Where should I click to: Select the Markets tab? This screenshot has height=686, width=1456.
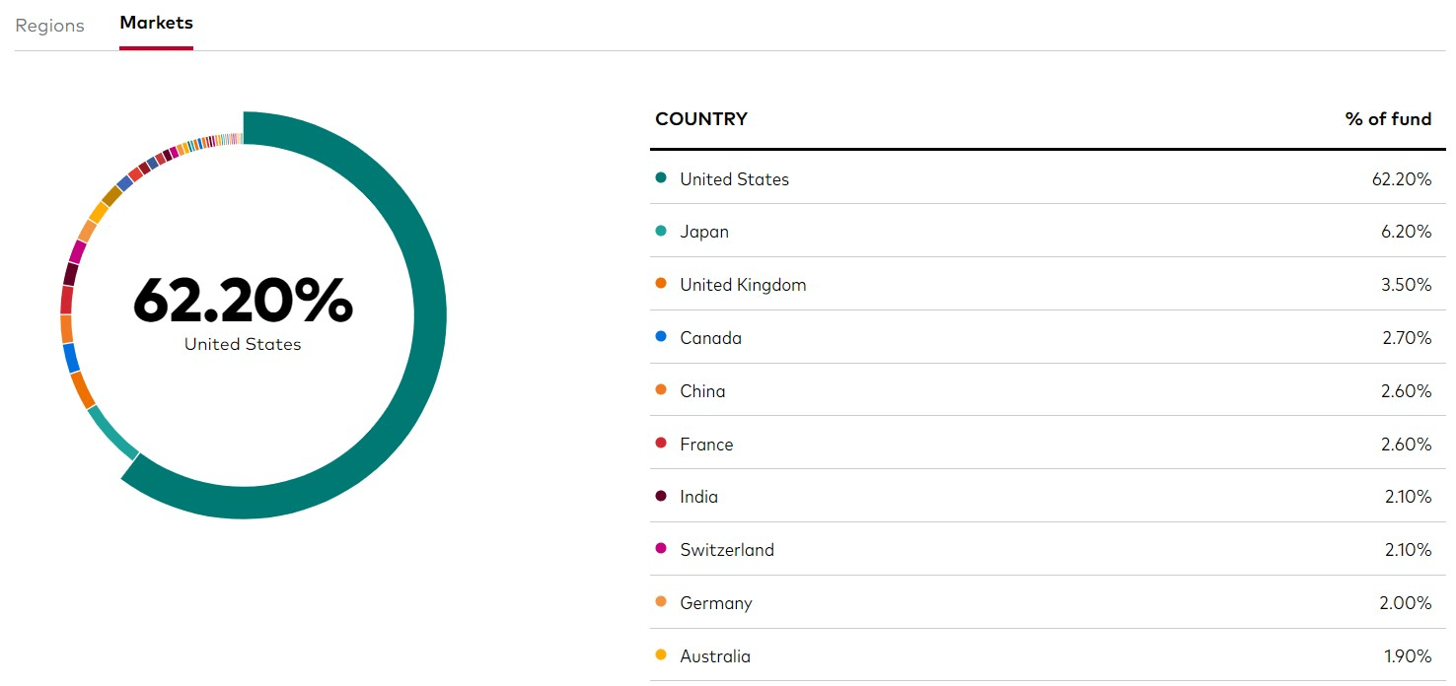click(x=156, y=23)
